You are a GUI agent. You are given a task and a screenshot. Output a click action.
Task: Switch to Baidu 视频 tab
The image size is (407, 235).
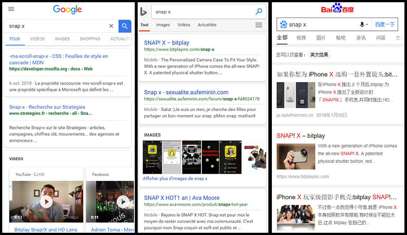pyautogui.click(x=301, y=38)
